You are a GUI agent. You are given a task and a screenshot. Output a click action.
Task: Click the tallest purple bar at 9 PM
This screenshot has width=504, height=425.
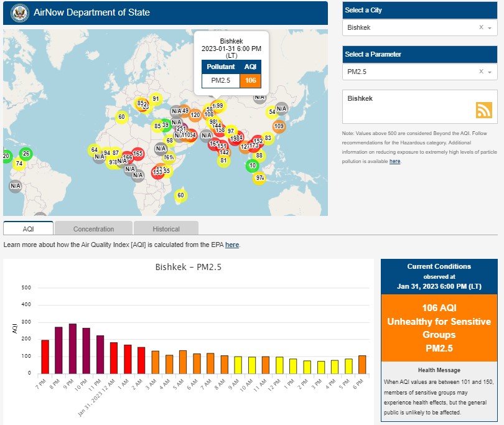(72, 348)
